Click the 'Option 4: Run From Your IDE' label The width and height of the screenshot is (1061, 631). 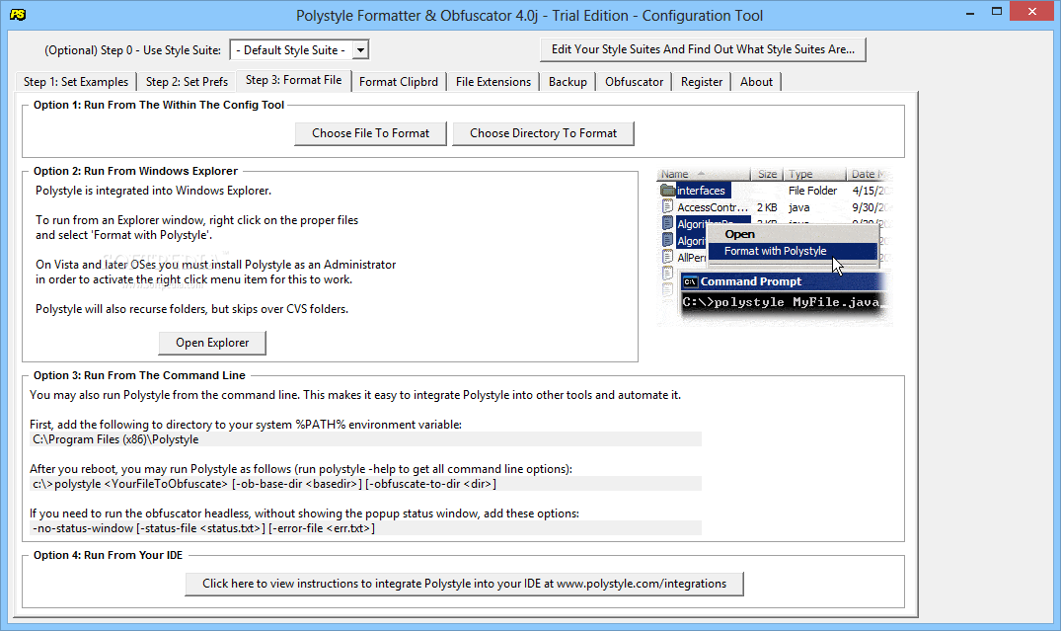(109, 555)
